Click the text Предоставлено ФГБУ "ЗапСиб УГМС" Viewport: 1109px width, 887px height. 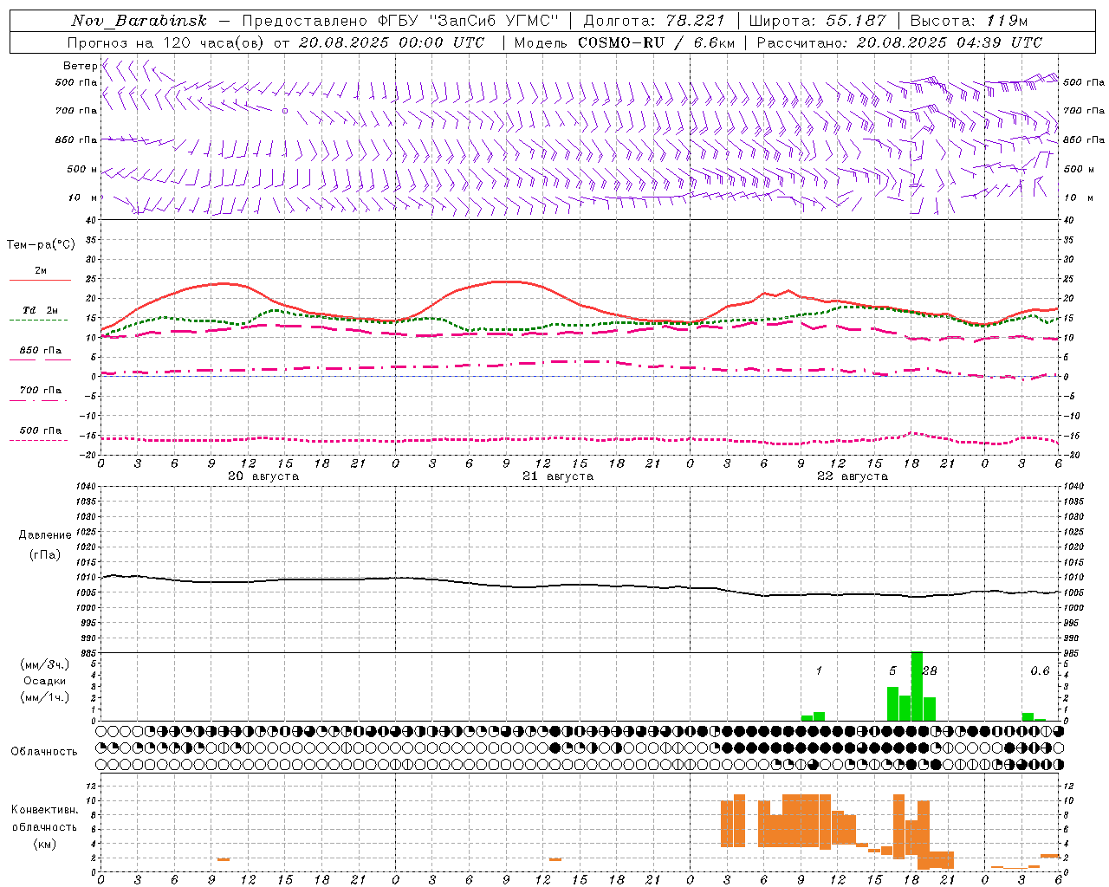point(401,21)
